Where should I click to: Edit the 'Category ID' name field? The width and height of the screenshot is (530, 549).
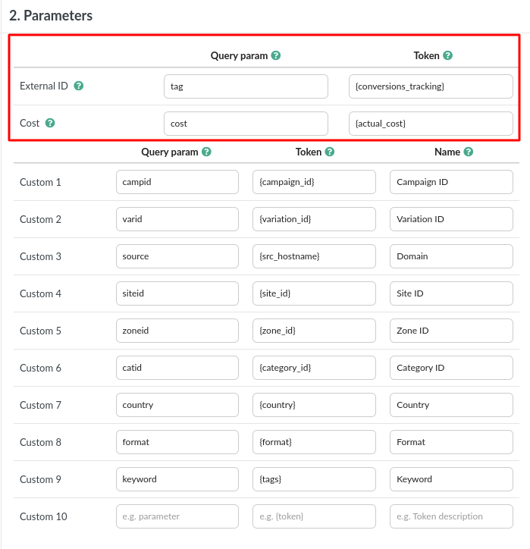point(451,368)
